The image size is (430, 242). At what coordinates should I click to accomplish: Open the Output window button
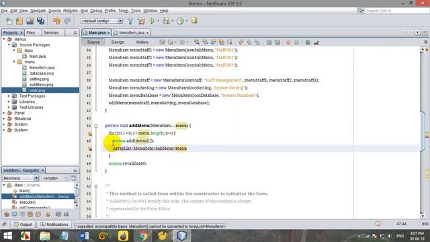23,225
